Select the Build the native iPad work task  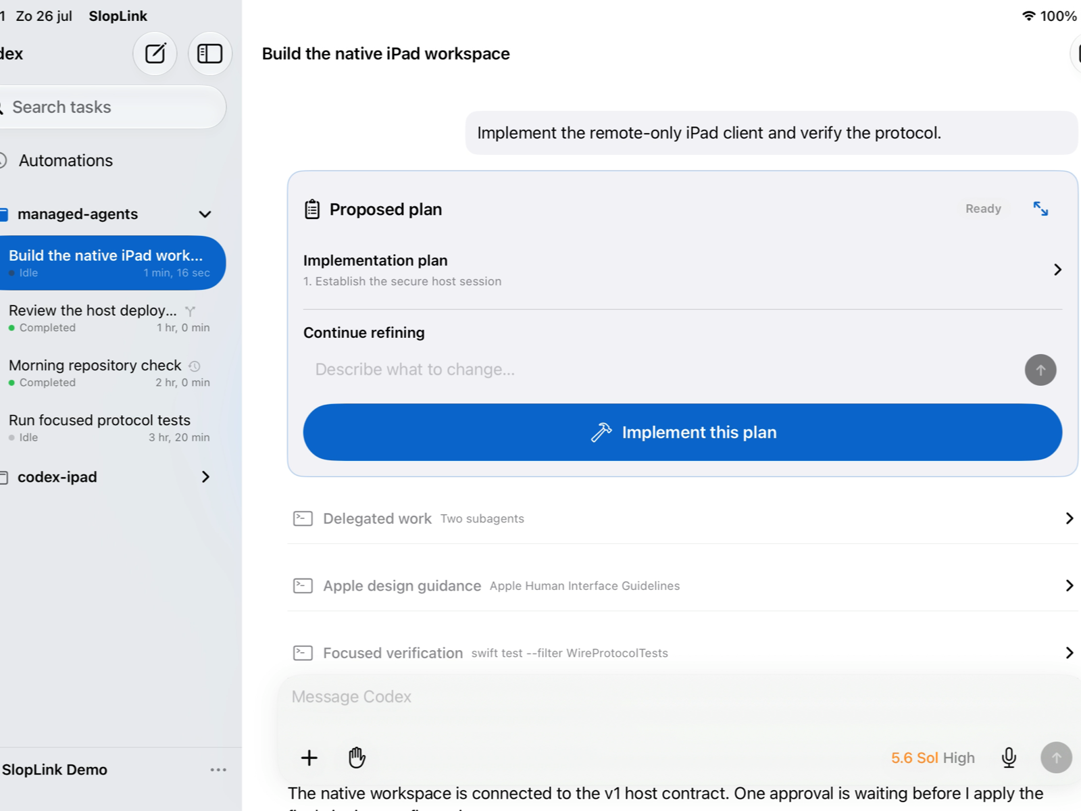point(111,263)
